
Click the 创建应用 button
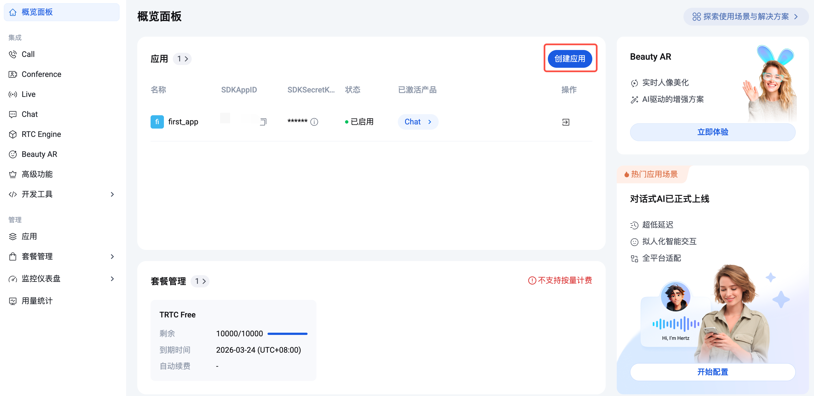point(570,58)
